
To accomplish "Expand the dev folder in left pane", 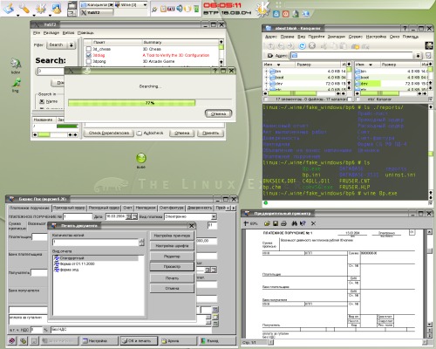I will 267,84.
